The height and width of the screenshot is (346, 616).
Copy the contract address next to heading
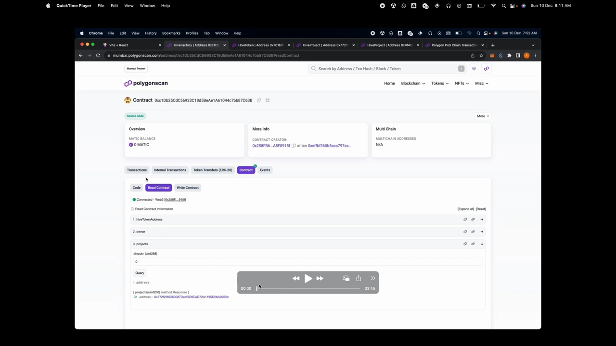click(259, 100)
